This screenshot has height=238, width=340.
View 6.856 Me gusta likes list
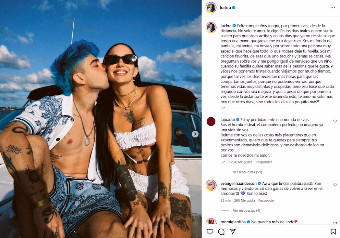coord(240,162)
